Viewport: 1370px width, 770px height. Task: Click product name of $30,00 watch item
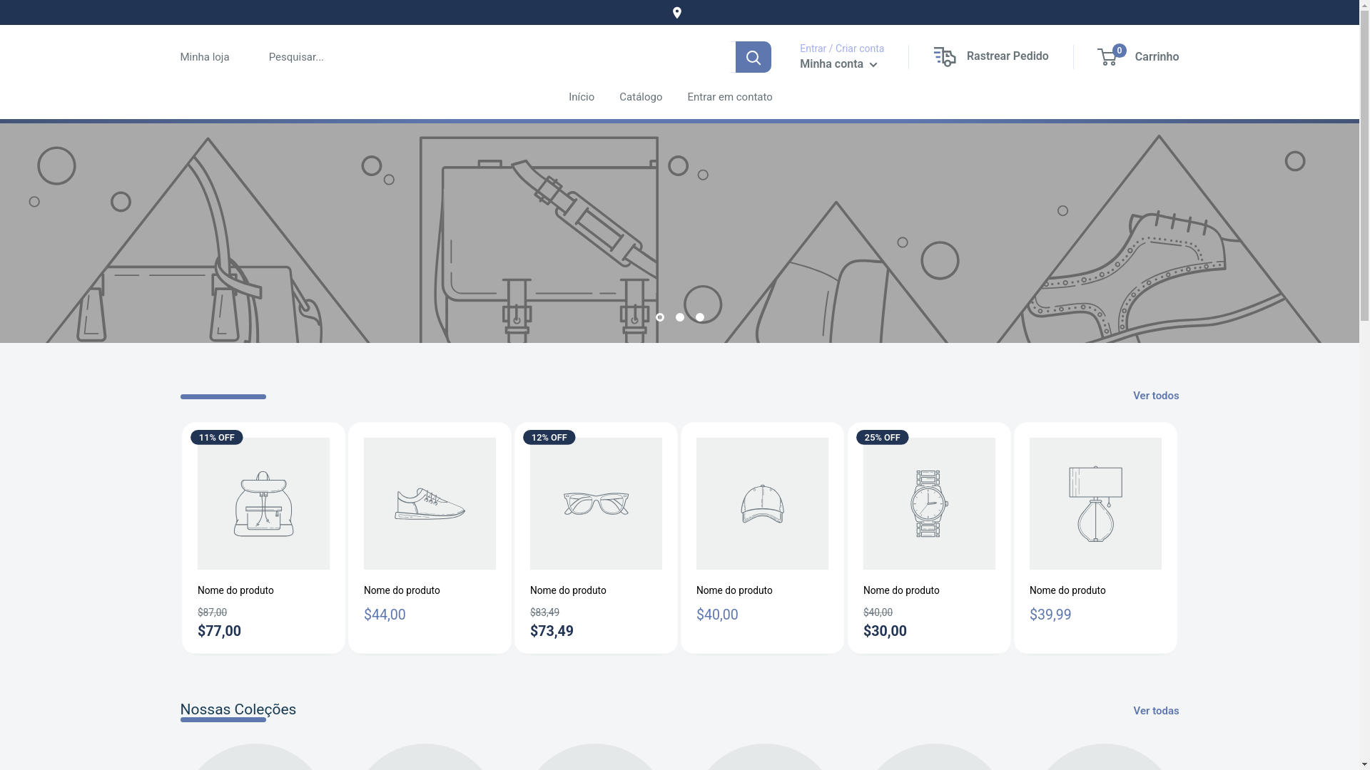(901, 590)
